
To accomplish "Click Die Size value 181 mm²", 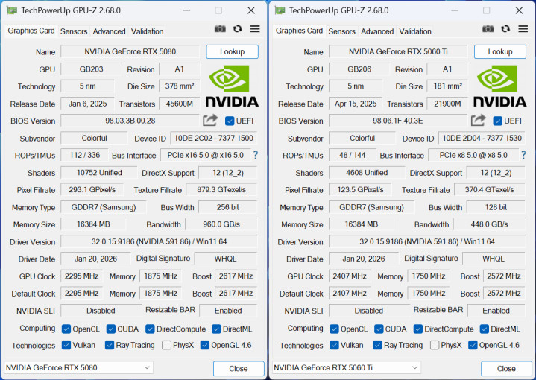I will (x=447, y=86).
